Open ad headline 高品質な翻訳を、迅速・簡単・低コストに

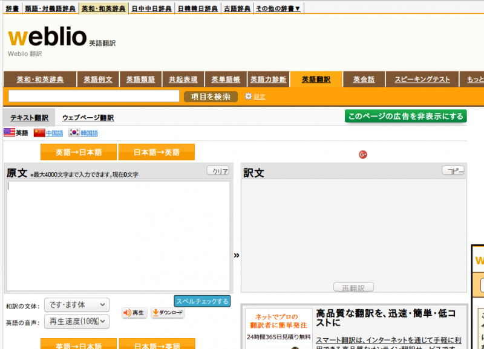click(386, 318)
